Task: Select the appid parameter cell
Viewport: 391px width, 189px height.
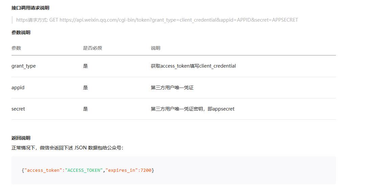Action: coord(18,88)
